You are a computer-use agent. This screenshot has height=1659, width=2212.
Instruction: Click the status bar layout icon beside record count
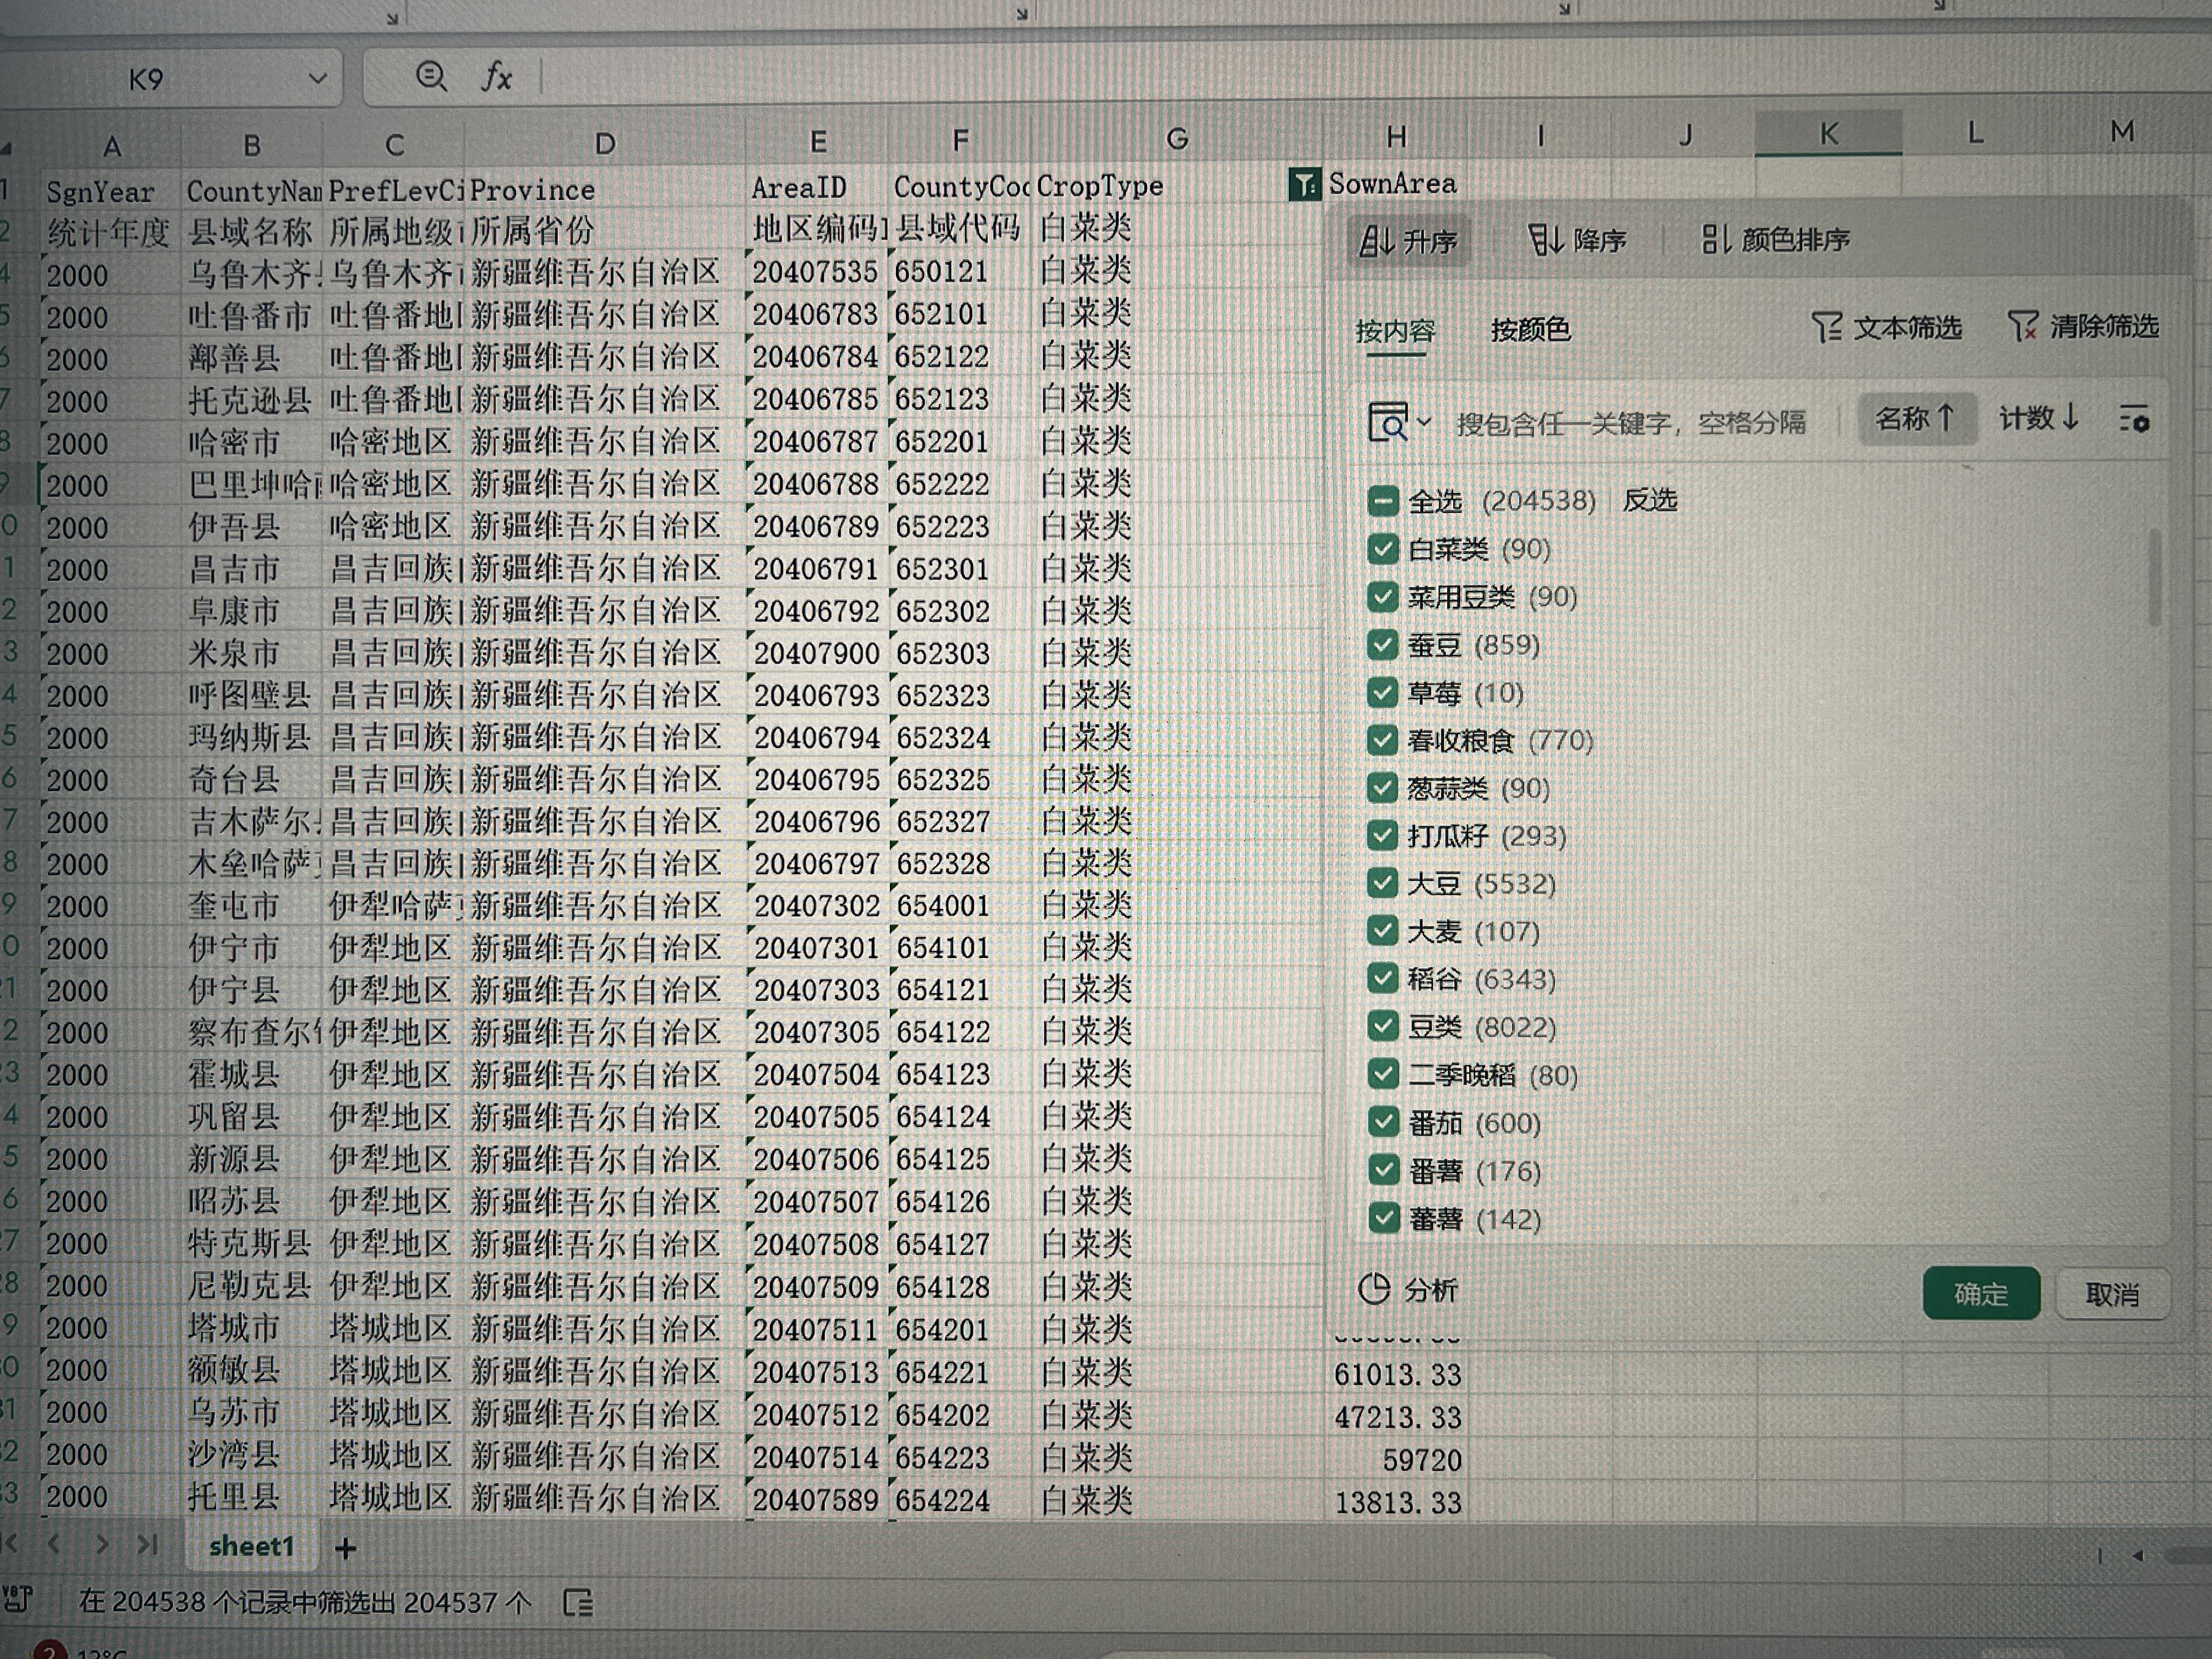click(578, 1603)
